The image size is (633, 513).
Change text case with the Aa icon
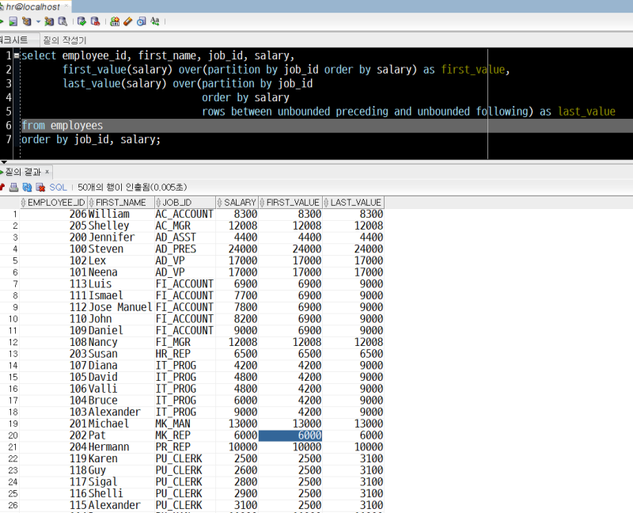(x=154, y=23)
